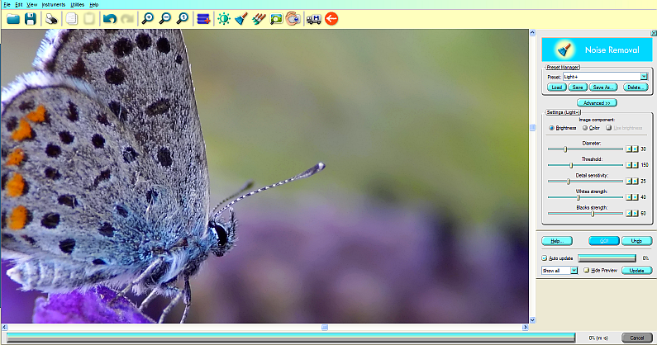Expand Advanced settings section
Screen dimensions: 657x345
click(596, 103)
